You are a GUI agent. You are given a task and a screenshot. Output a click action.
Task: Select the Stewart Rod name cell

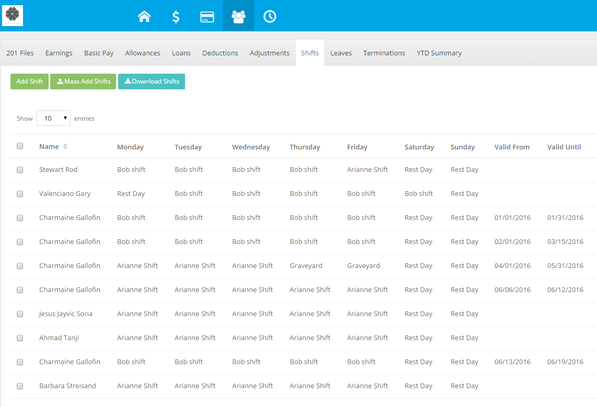[x=58, y=170]
